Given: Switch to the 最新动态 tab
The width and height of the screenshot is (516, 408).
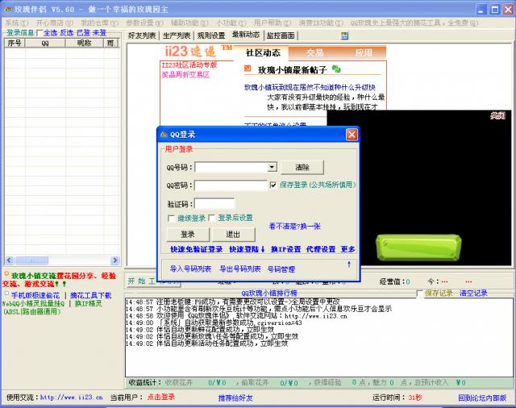Looking at the screenshot, I should 246,35.
